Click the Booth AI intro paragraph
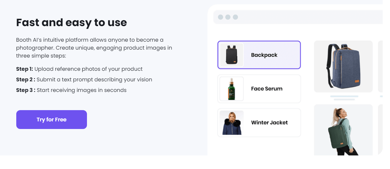 94,48
